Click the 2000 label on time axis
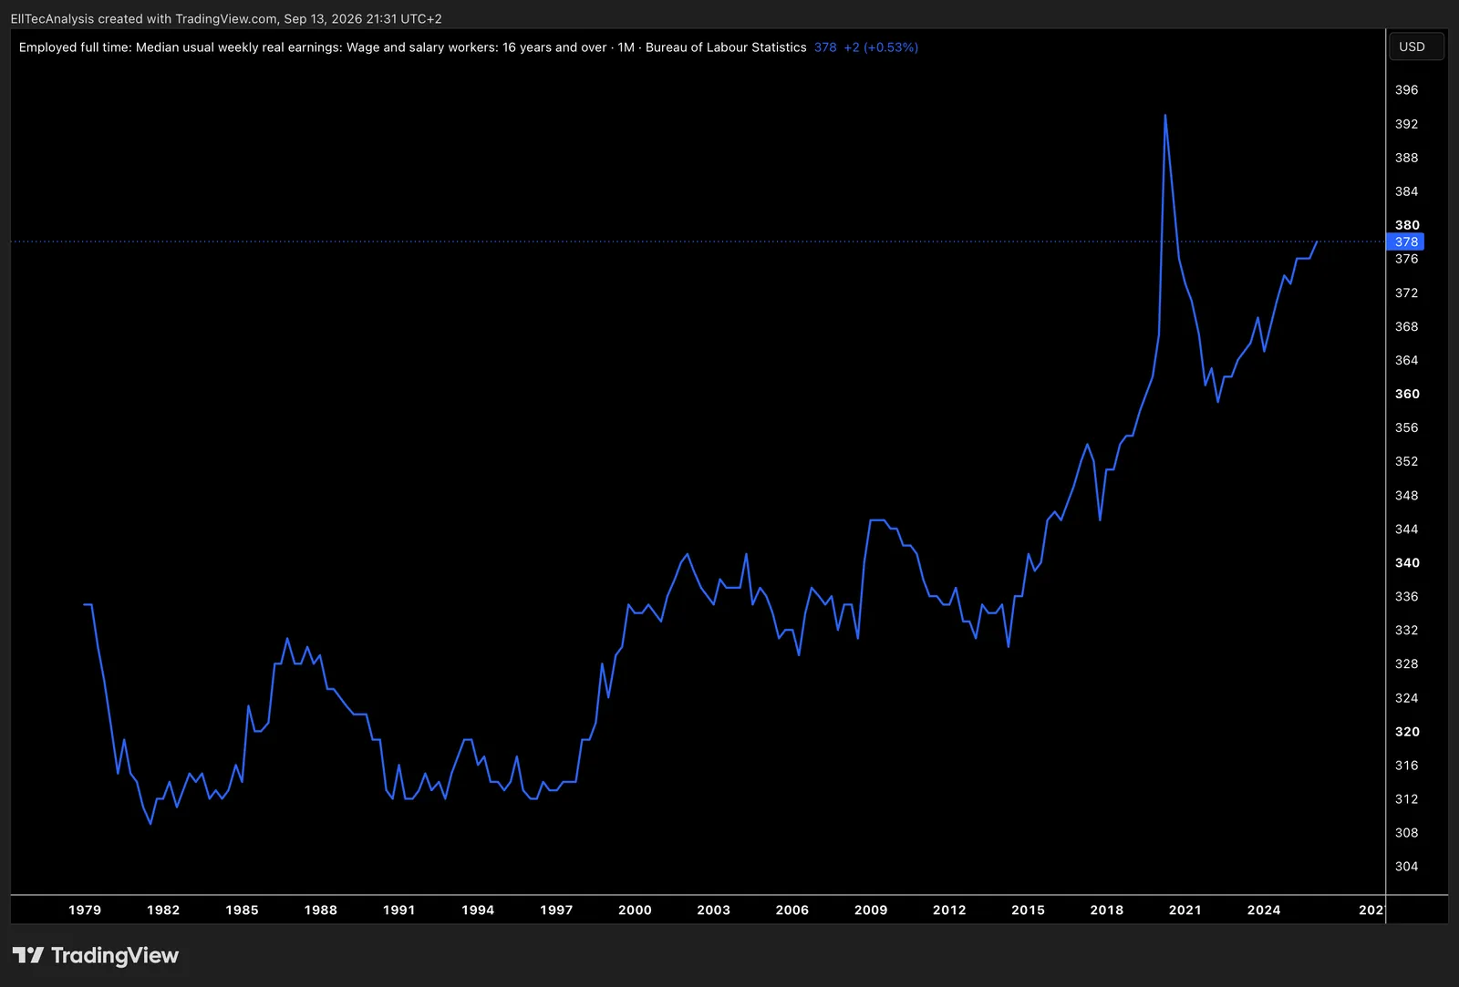This screenshot has width=1459, height=987. (x=635, y=910)
